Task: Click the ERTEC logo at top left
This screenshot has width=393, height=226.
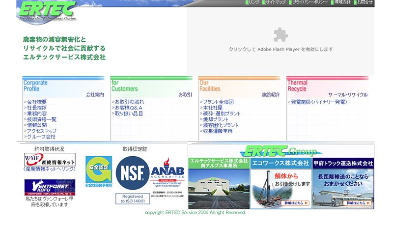Action: pos(47,11)
